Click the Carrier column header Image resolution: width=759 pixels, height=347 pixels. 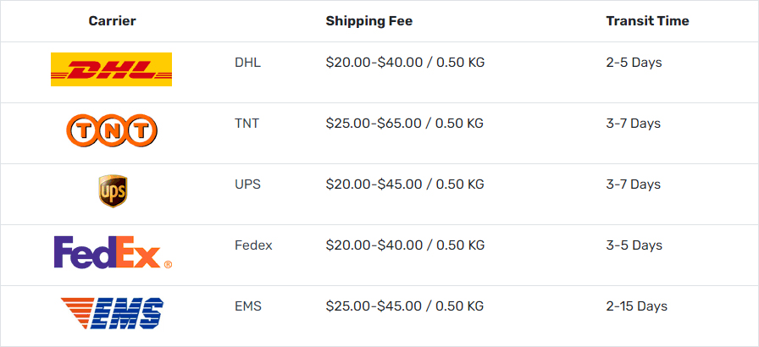pos(113,21)
